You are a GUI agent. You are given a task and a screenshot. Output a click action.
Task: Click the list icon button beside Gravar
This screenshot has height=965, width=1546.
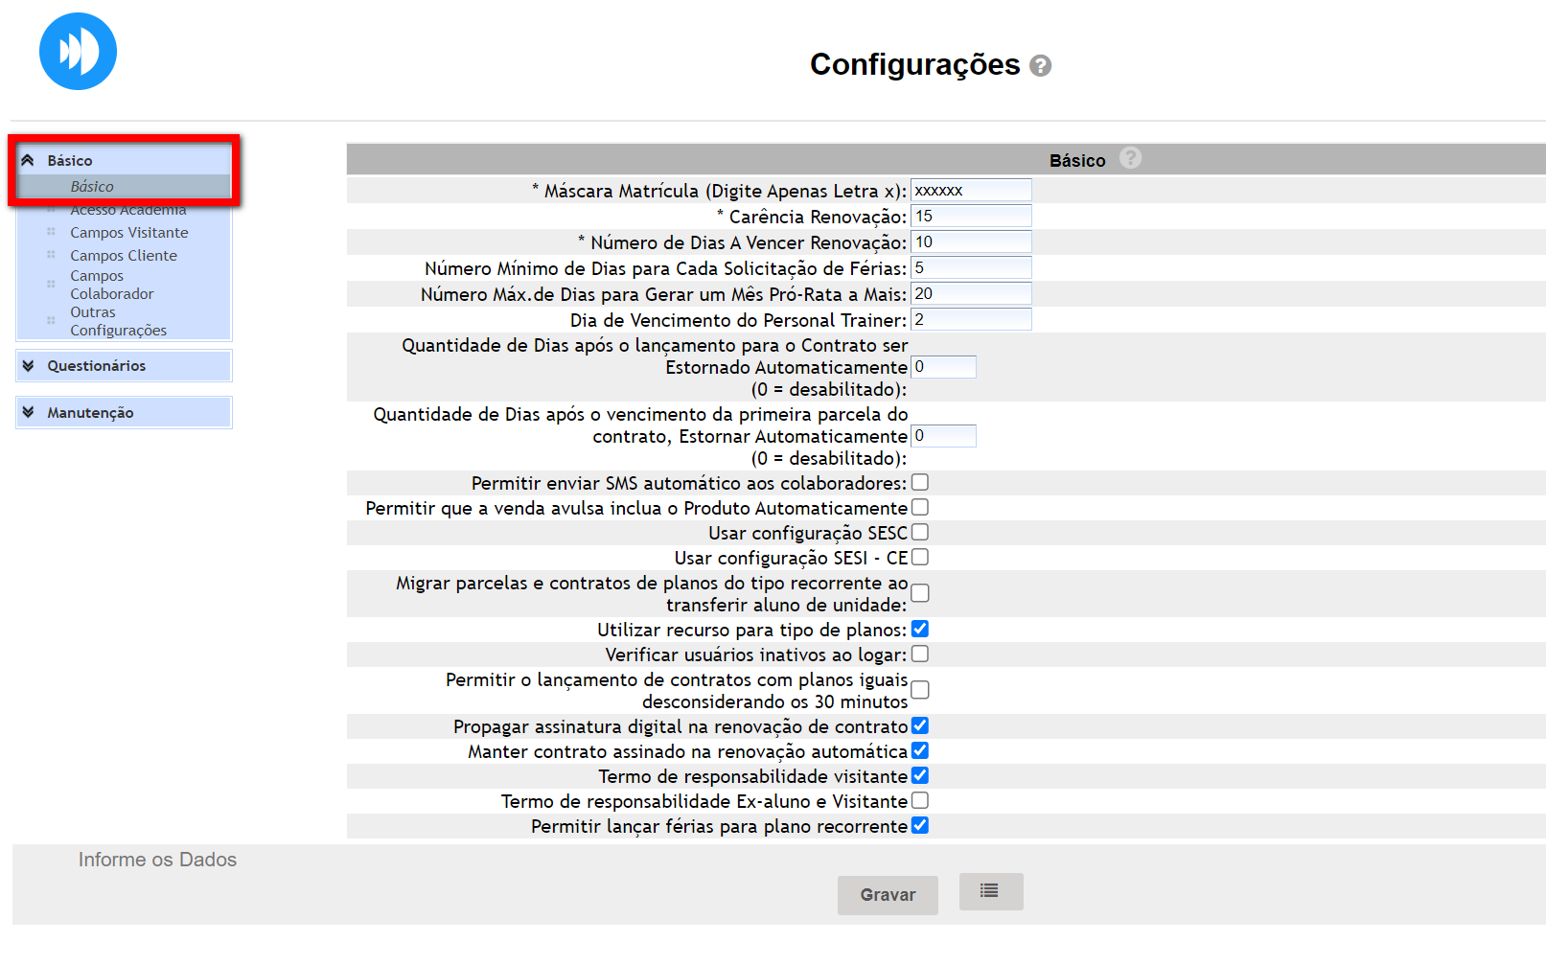point(990,891)
